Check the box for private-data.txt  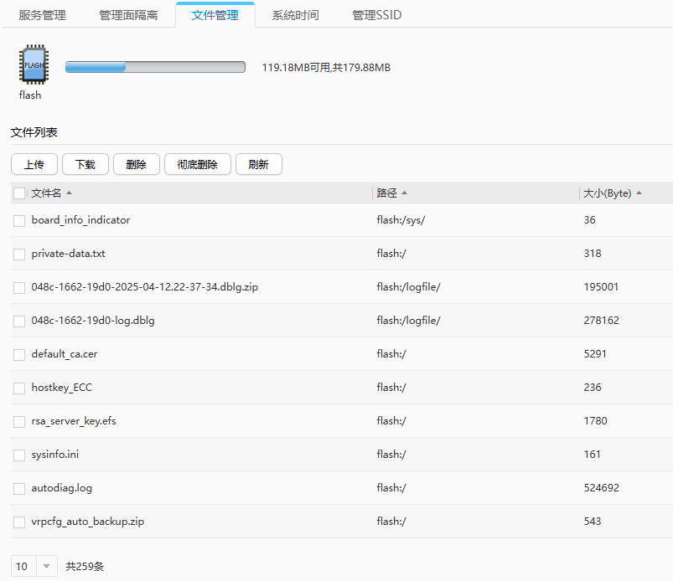tap(19, 254)
